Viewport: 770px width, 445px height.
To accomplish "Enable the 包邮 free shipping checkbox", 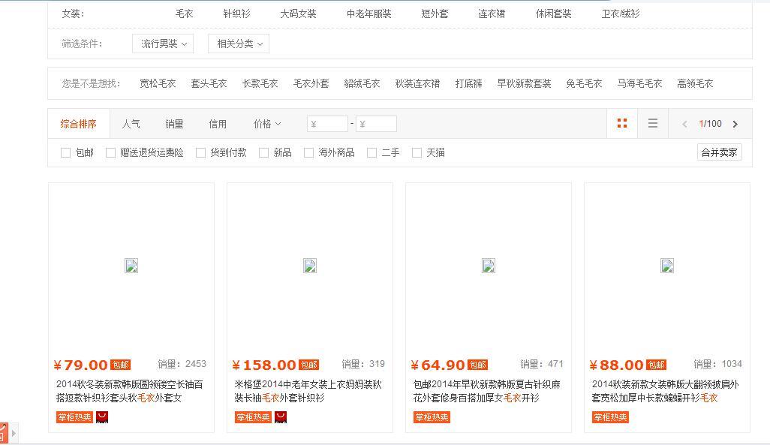I will [66, 153].
